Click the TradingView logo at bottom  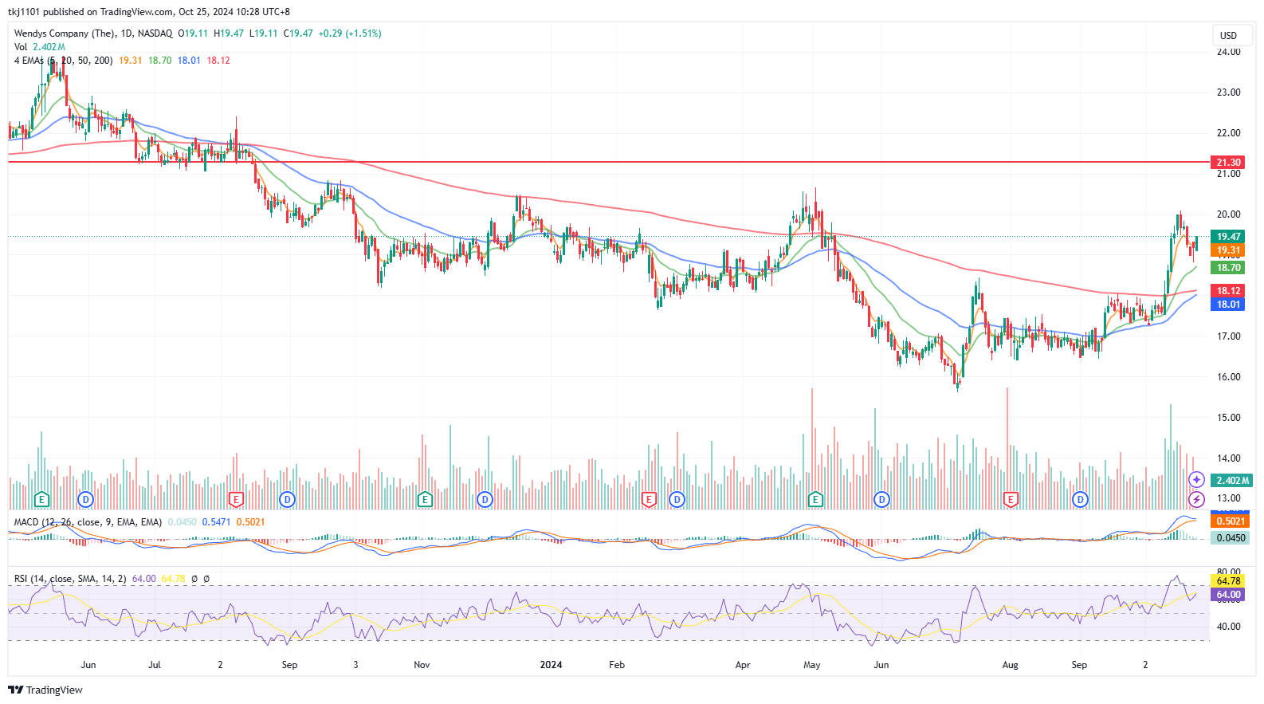click(45, 690)
